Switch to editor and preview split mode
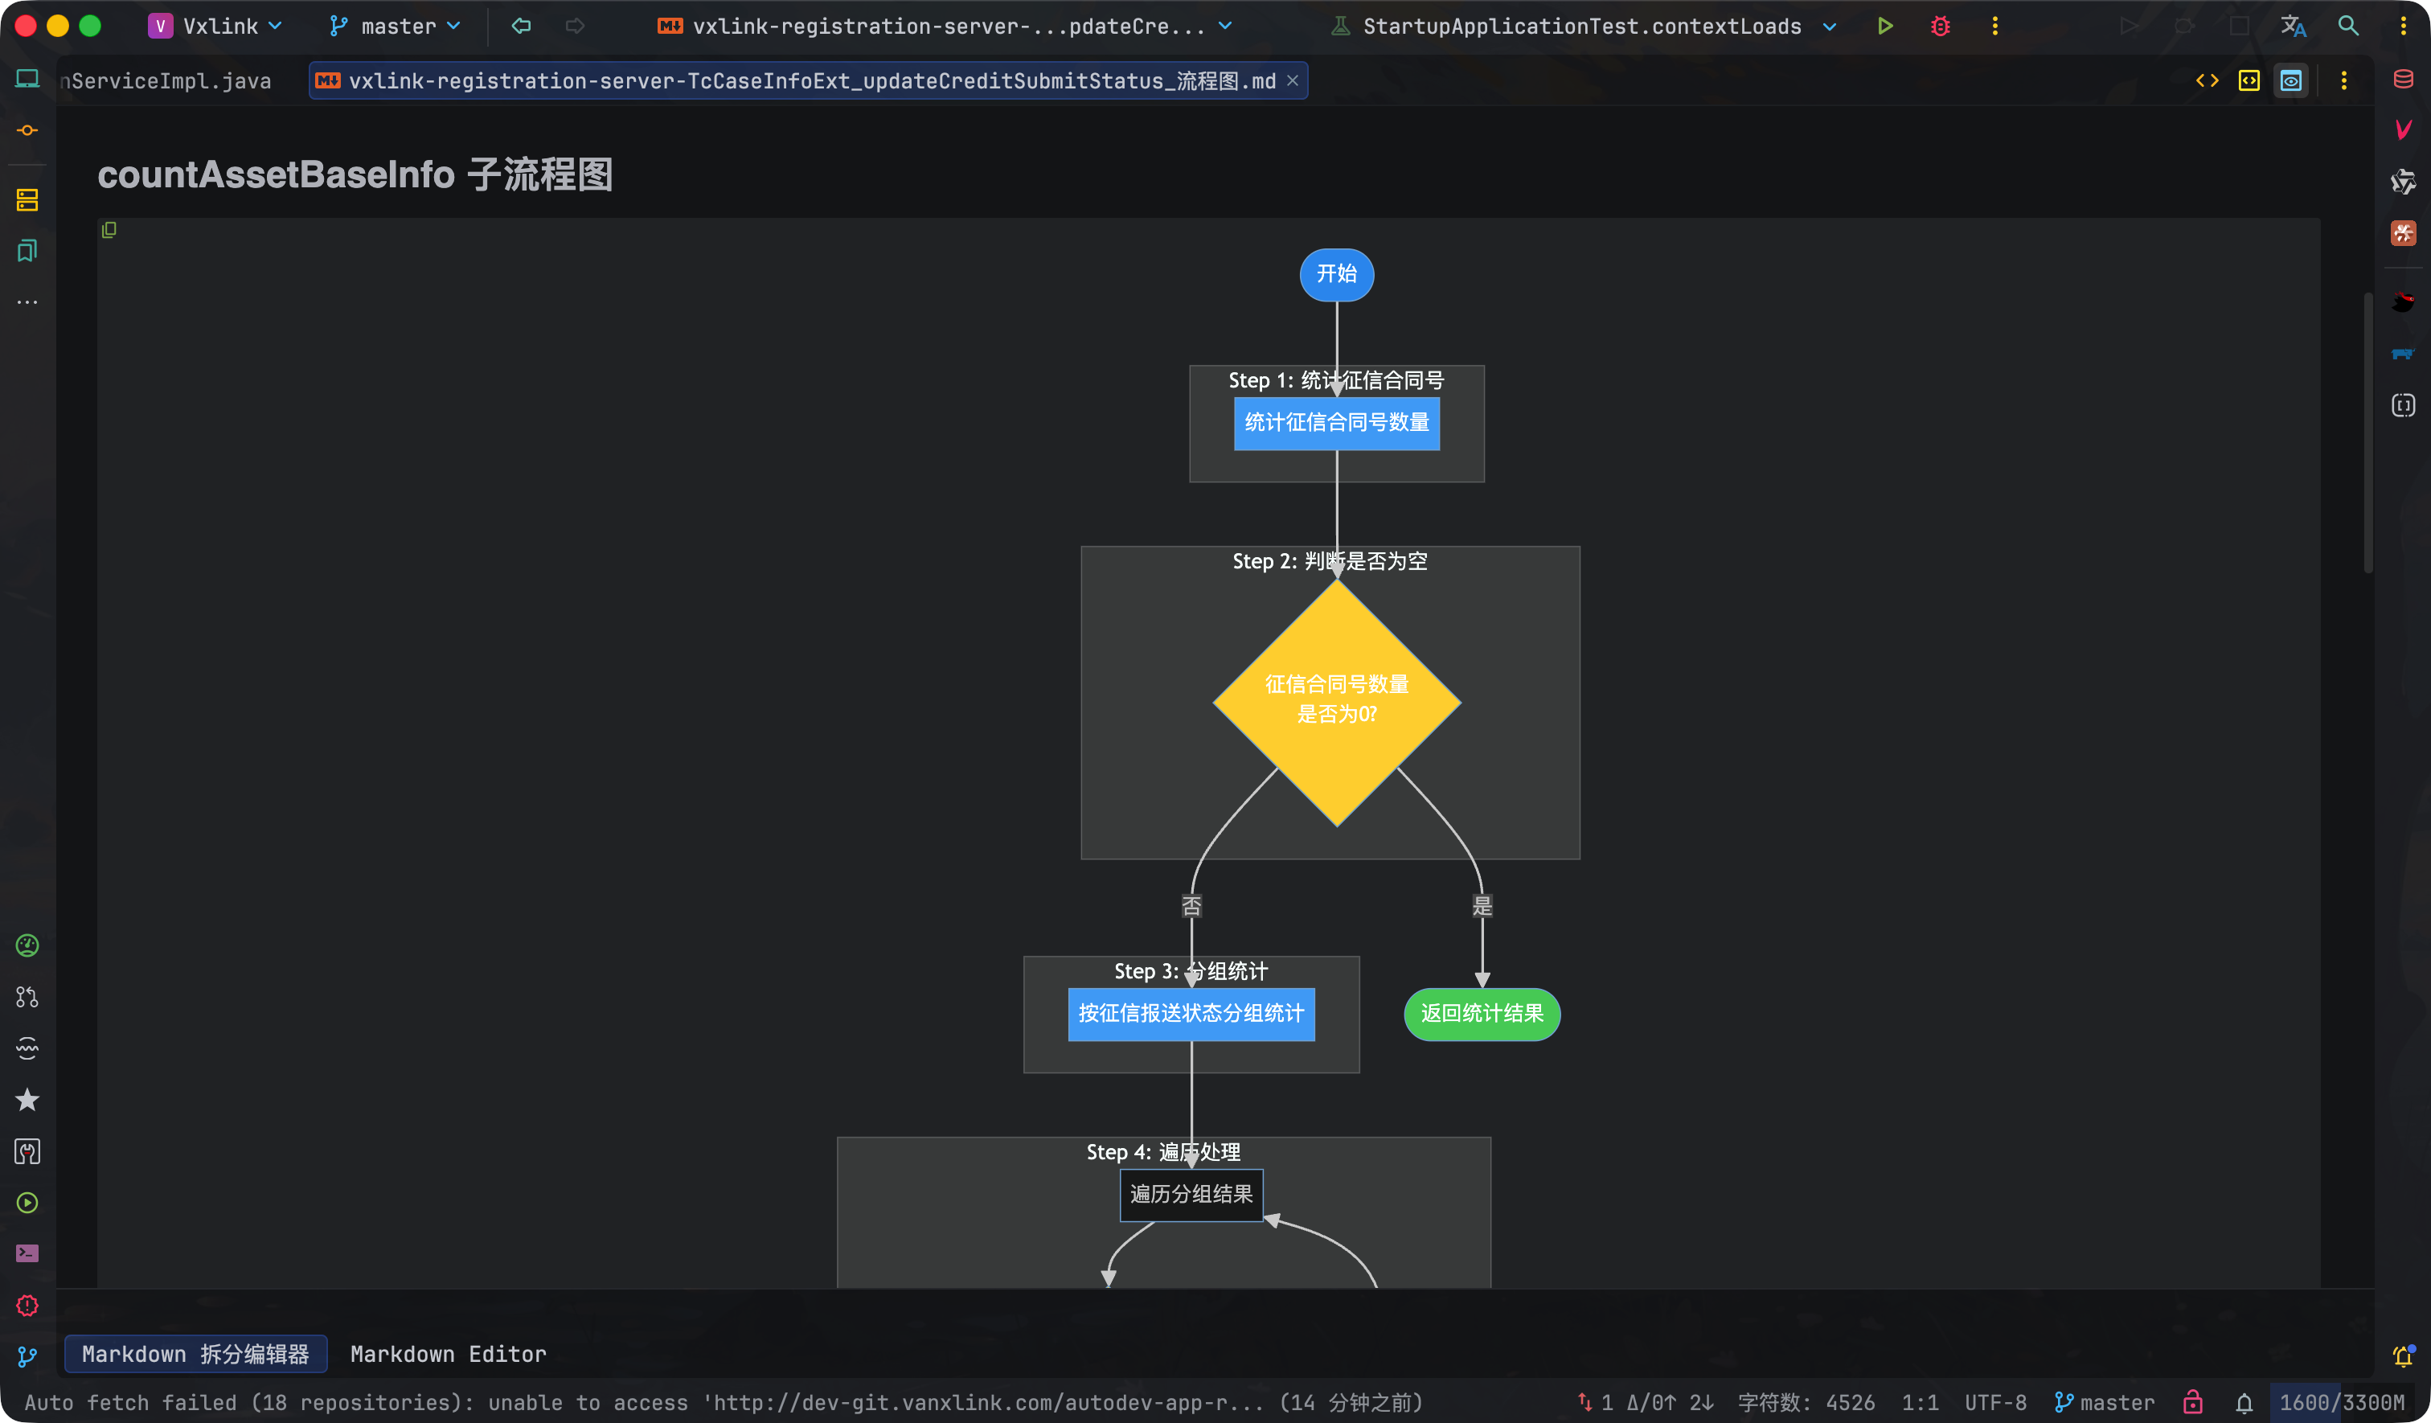 coord(2249,81)
